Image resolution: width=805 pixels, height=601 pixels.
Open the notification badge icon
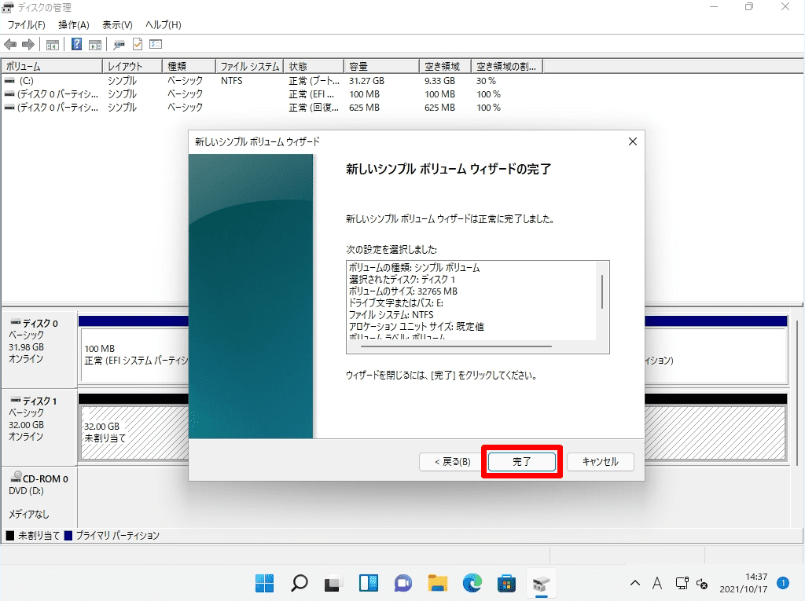pyautogui.click(x=783, y=582)
